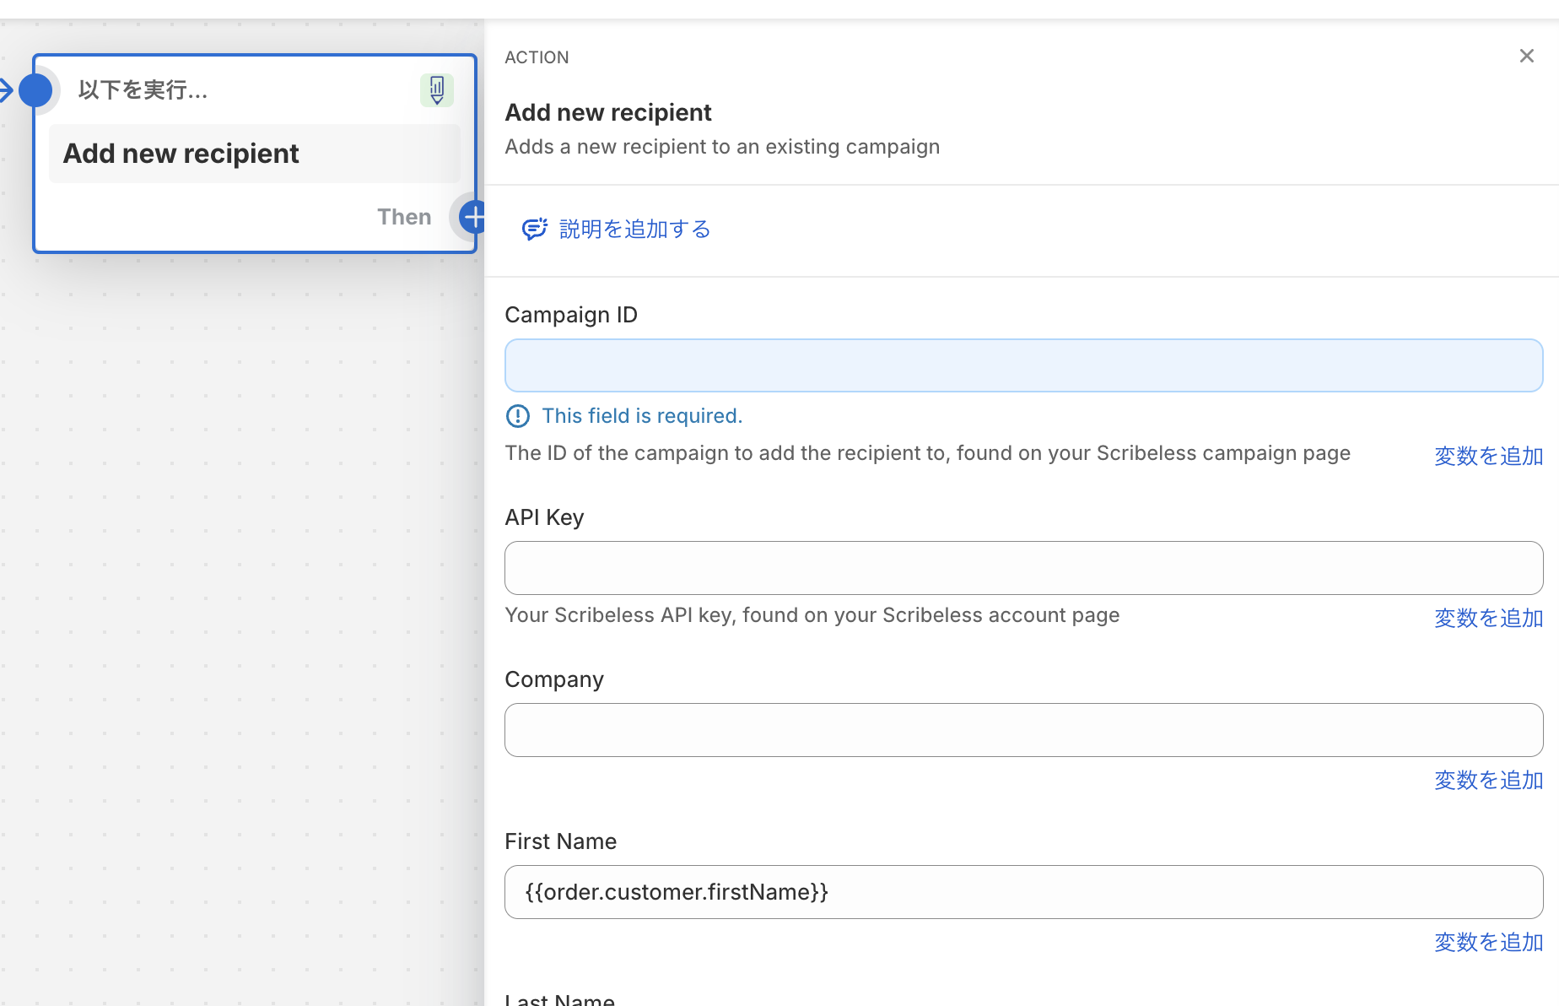Click the Scribeless app icon on the action card
Viewport: 1559px width, 1006px height.
(437, 89)
